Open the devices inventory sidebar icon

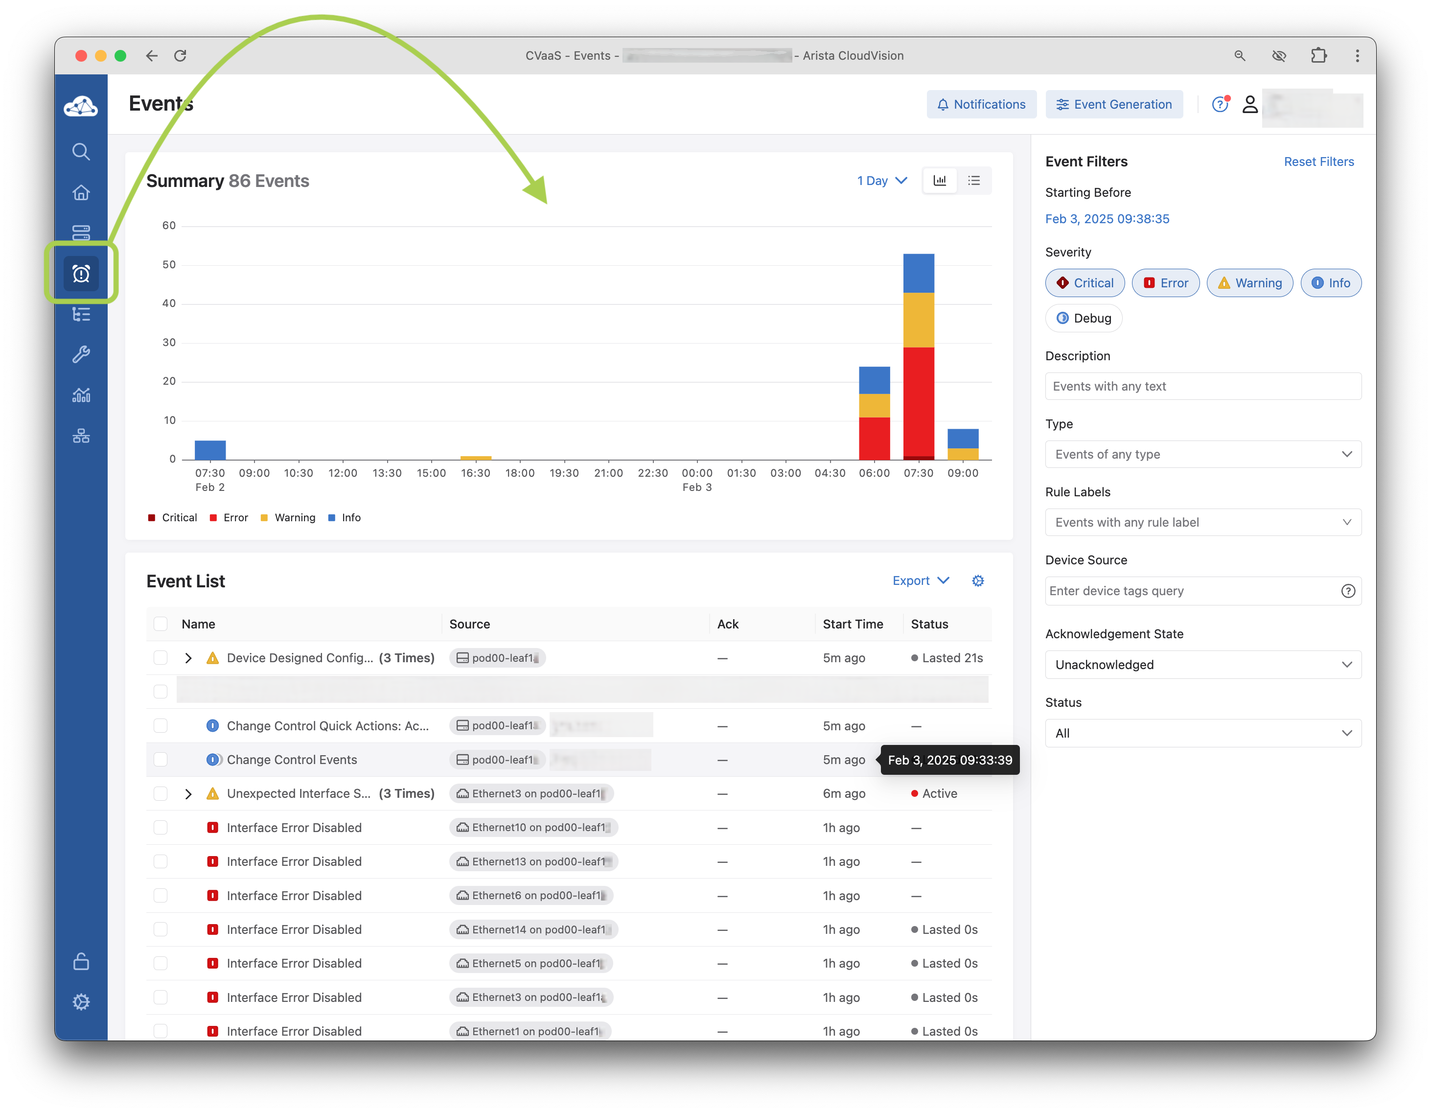[81, 232]
